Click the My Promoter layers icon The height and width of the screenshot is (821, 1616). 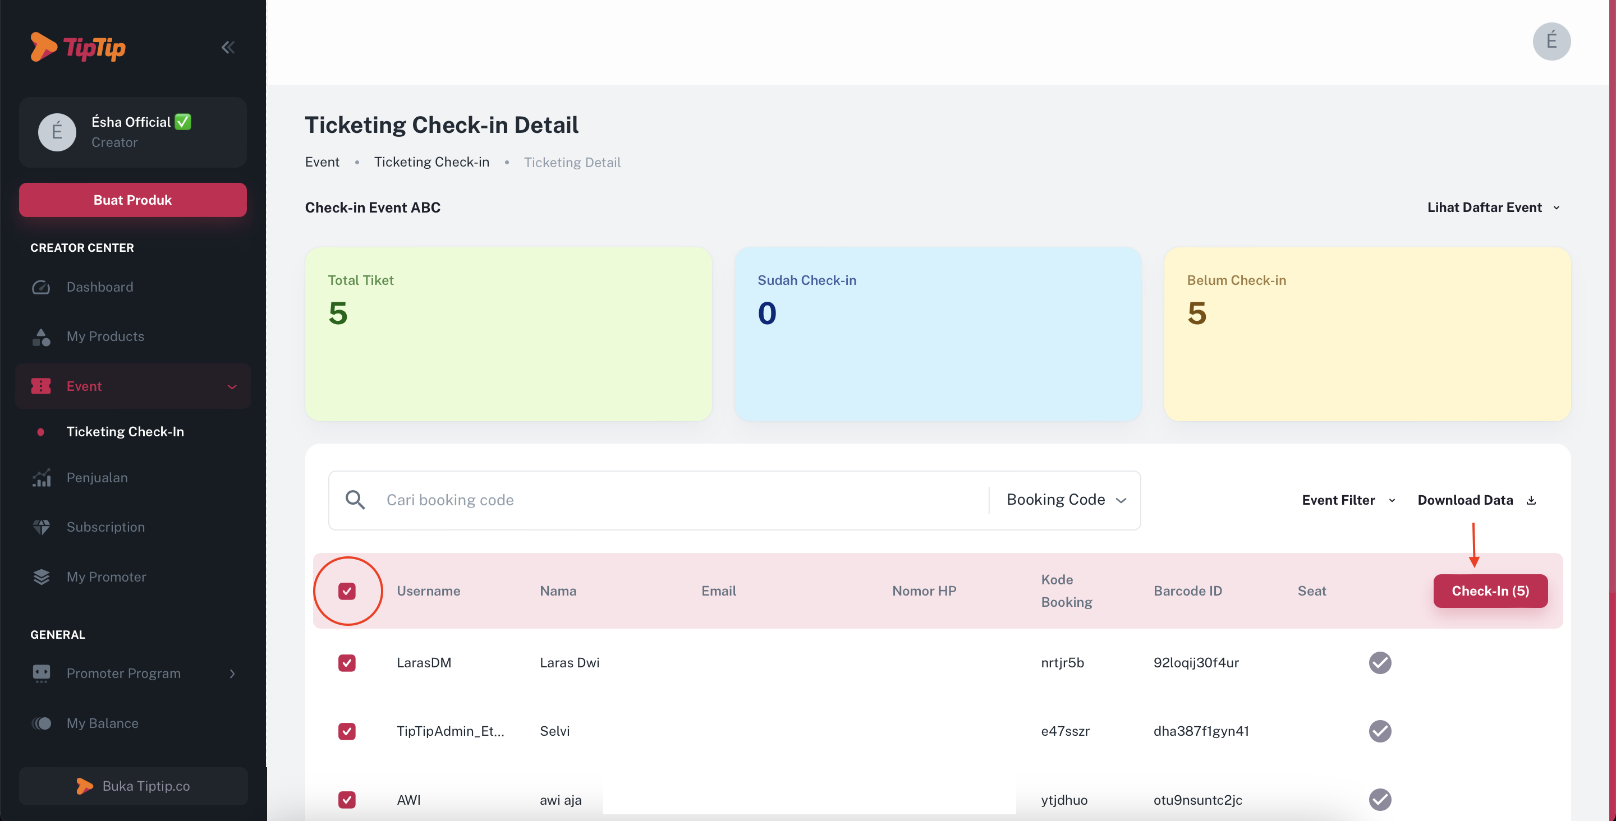coord(42,577)
